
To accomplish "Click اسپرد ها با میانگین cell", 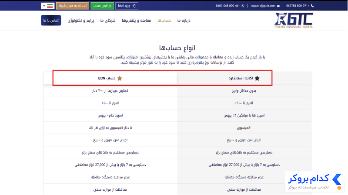I will 244,115.
